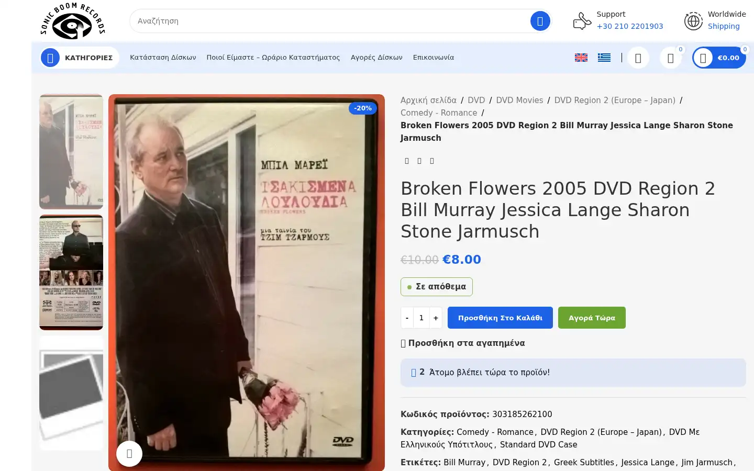Screen dimensions: 754x471
Task: Open Bill Murray tag link
Action: [x=464, y=462]
